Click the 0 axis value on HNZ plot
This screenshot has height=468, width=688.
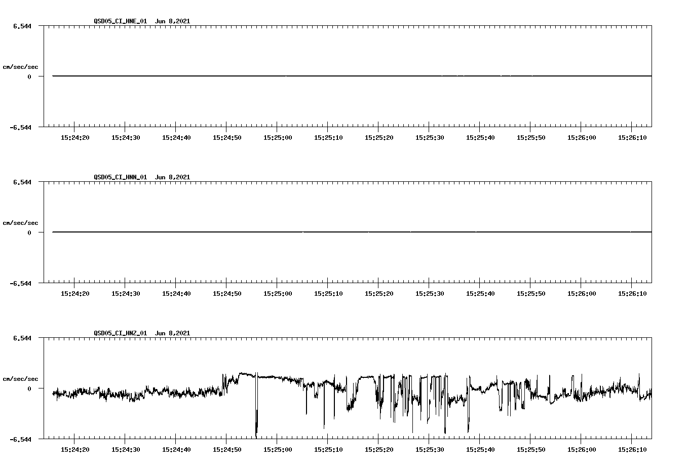pyautogui.click(x=29, y=389)
